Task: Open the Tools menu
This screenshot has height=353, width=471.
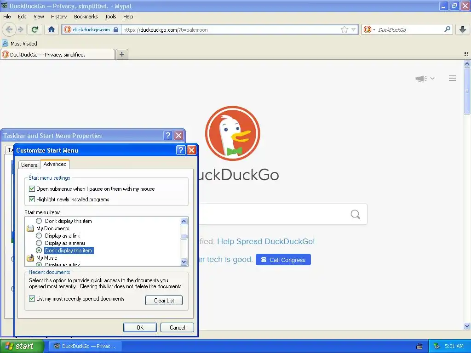Action: pyautogui.click(x=110, y=17)
